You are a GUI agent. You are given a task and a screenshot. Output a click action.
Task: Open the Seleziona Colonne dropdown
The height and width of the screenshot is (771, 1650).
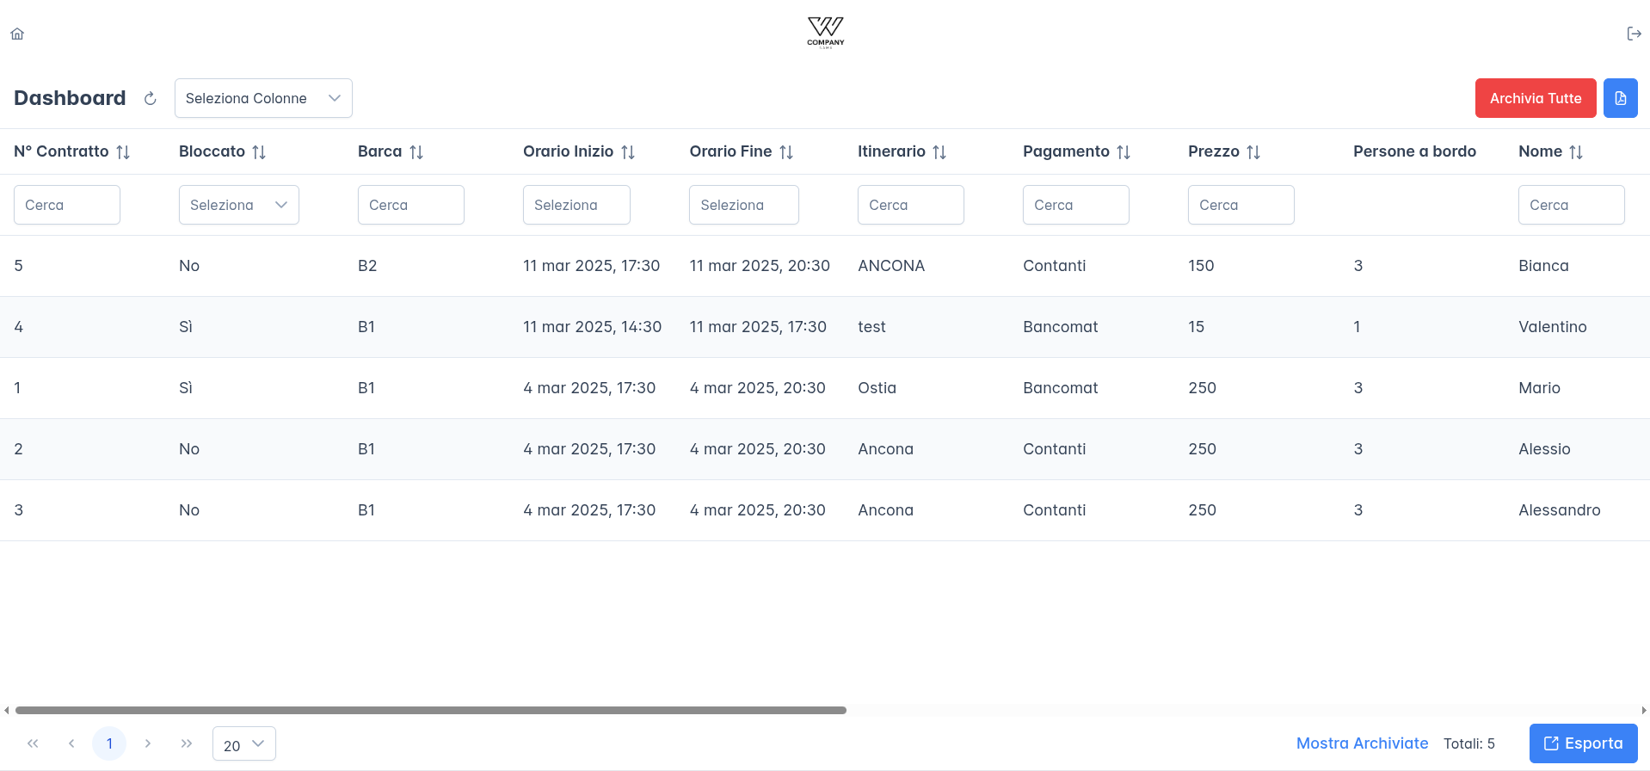(x=263, y=99)
